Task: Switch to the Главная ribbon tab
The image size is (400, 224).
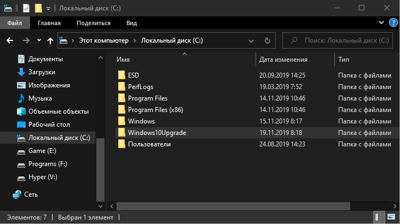Action: tap(49, 23)
